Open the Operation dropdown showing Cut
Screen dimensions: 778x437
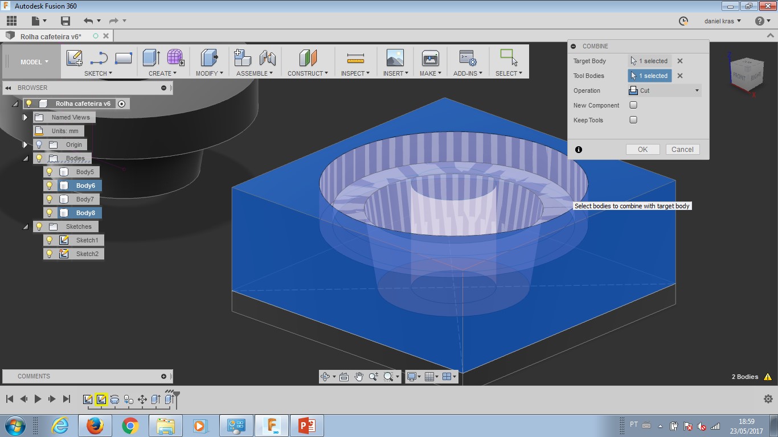[x=664, y=90]
